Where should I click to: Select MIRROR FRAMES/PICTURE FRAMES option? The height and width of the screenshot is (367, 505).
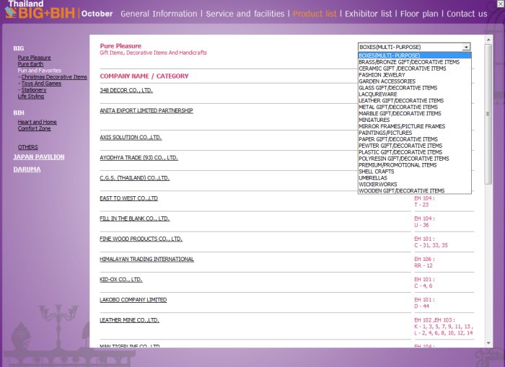[x=415, y=126]
